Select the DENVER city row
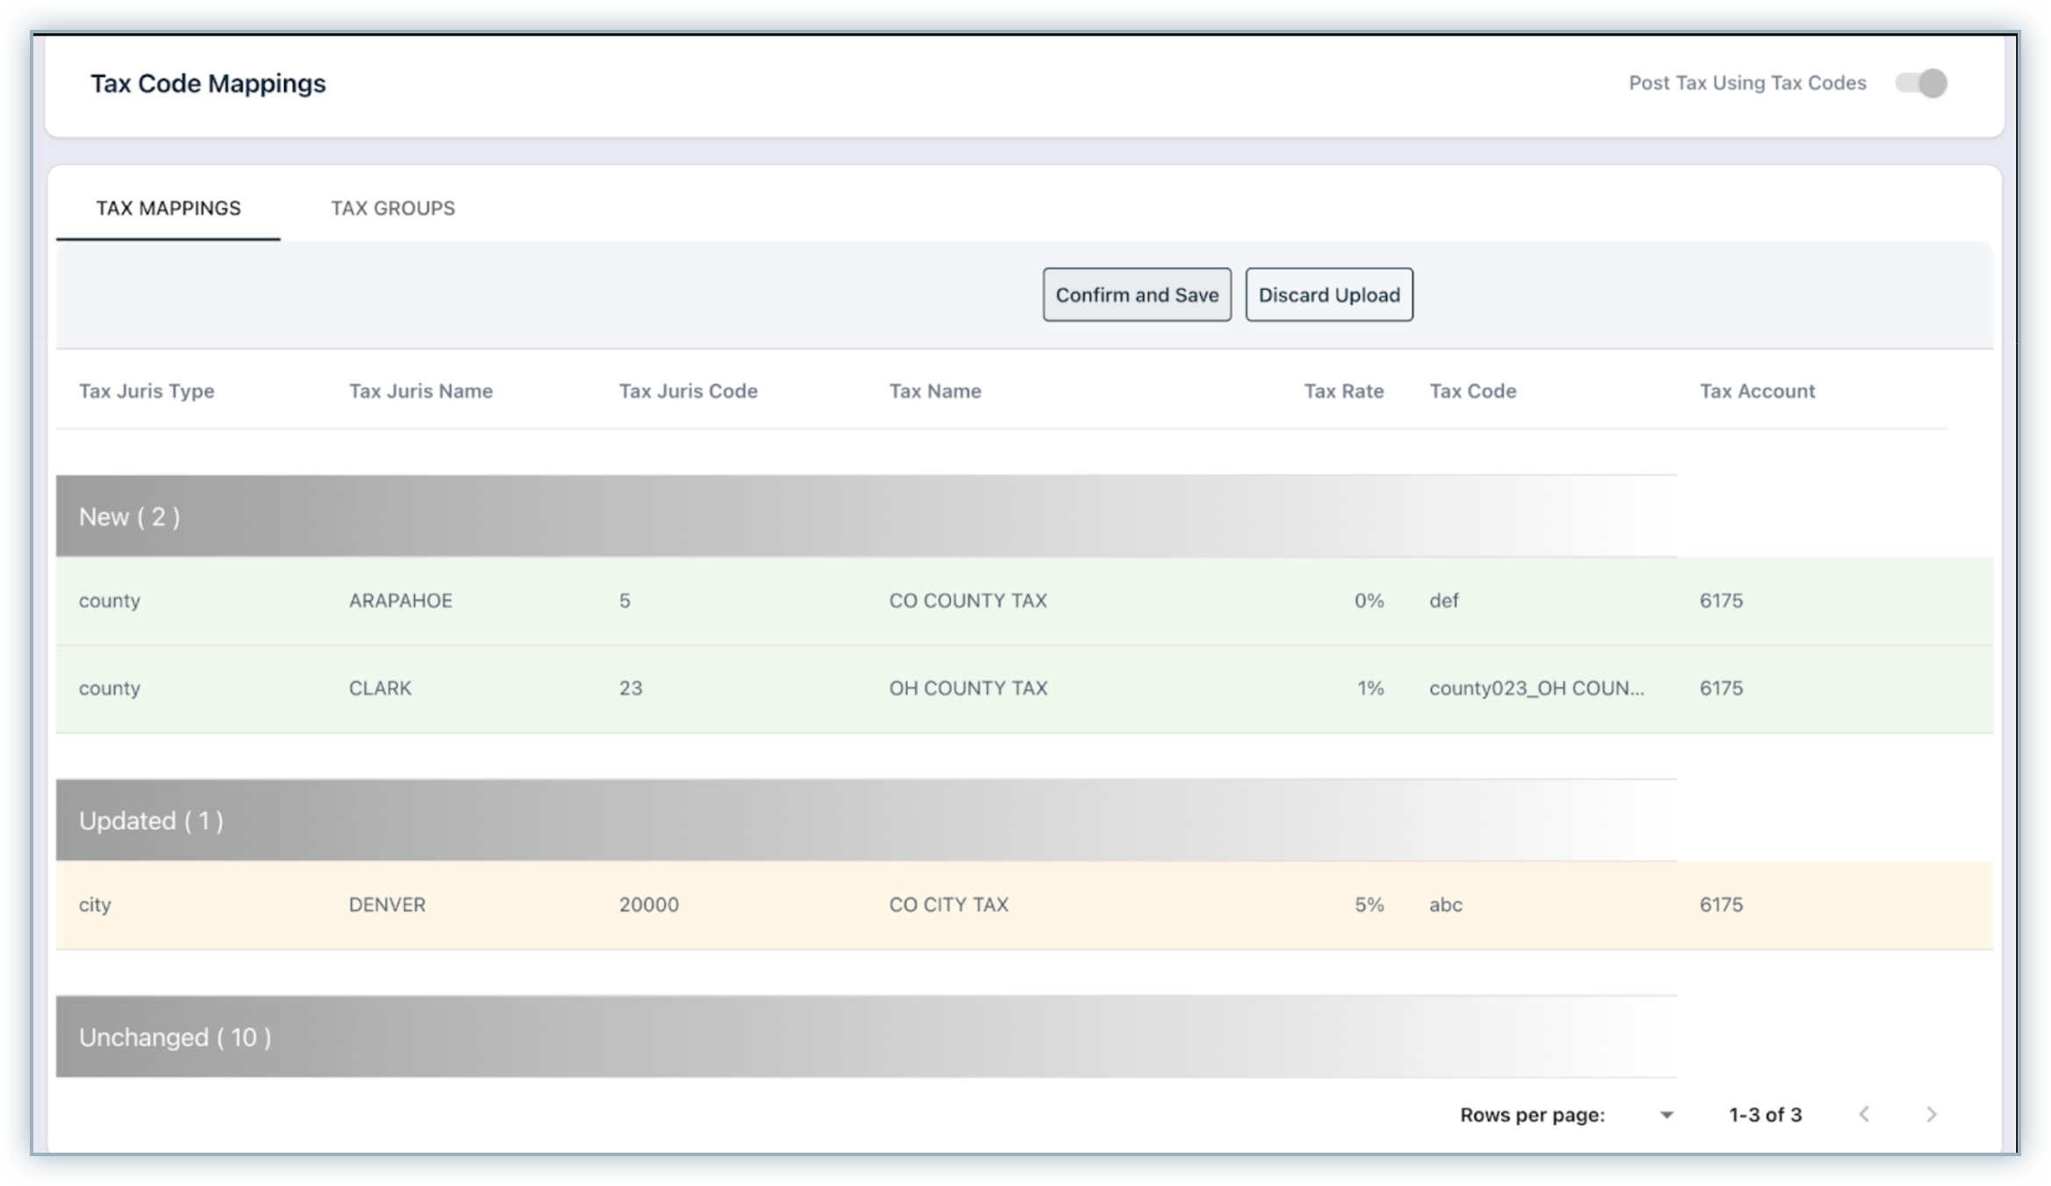Screen dimensions: 2051x1186 point(387,905)
